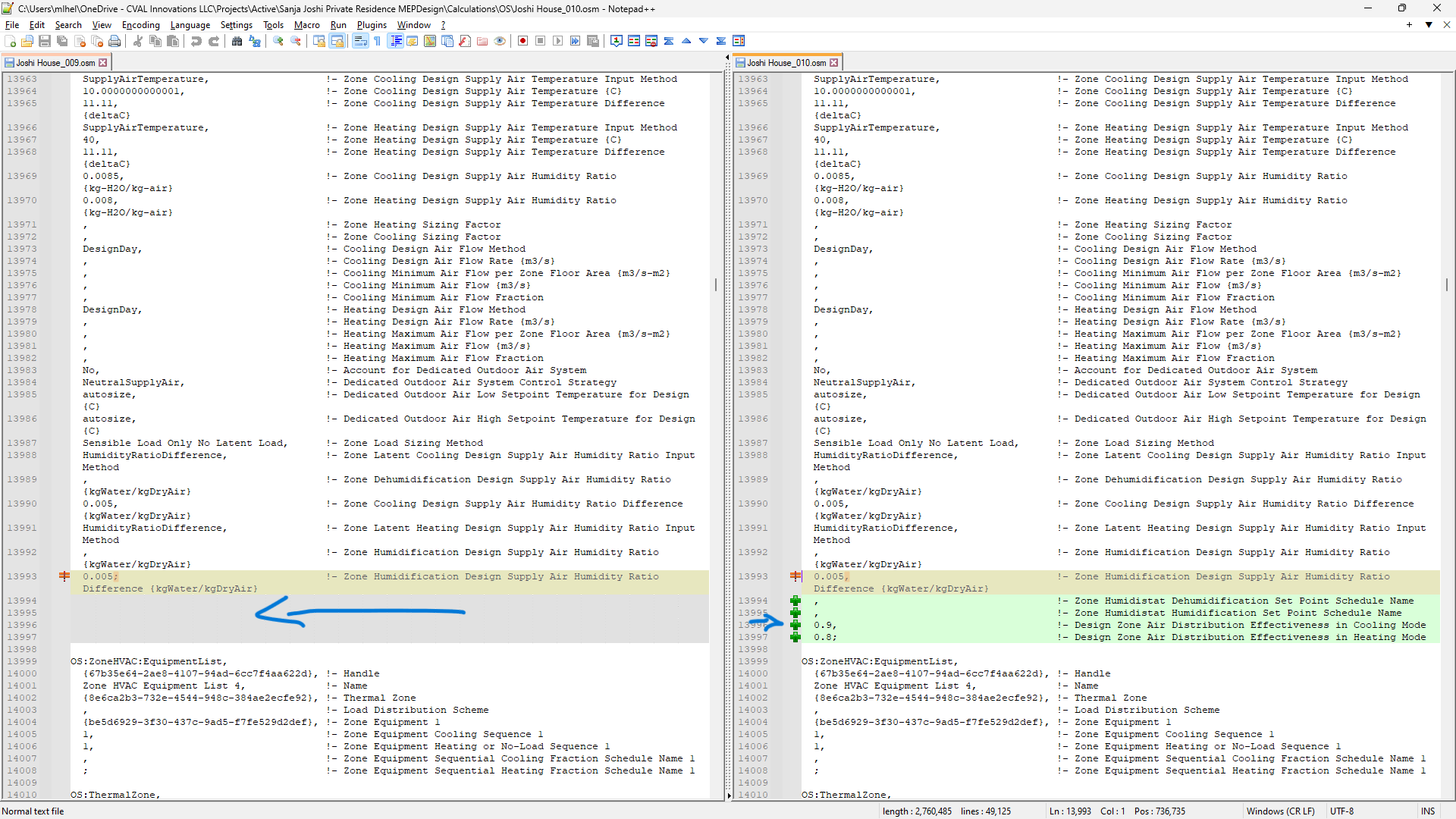Click Windows (CR LF) in the status bar

pyautogui.click(x=1282, y=811)
